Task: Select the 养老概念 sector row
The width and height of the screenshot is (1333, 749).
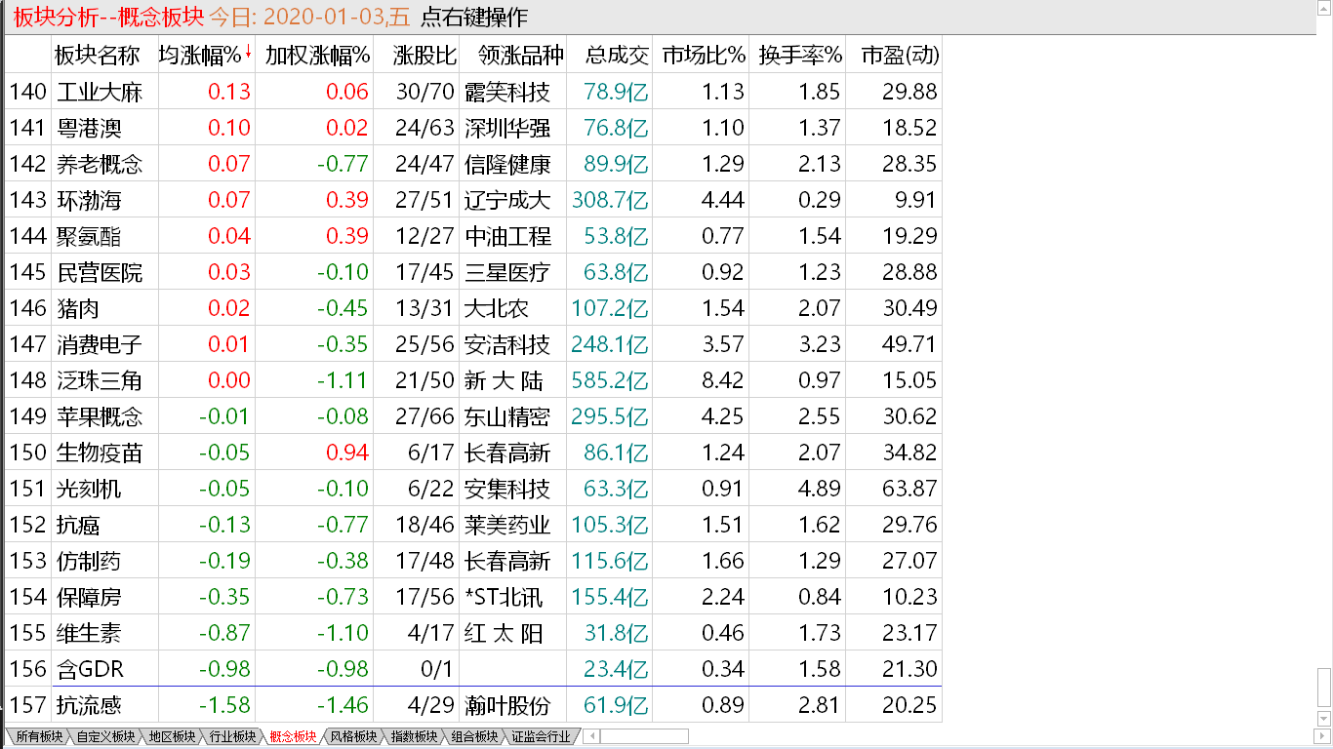Action: [473, 164]
